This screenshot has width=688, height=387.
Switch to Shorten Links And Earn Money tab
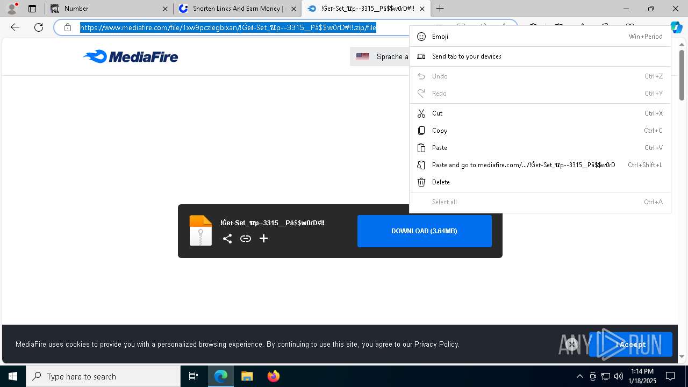[x=236, y=9]
